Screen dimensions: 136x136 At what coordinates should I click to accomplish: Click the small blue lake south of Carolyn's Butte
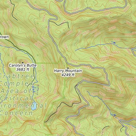(x=34, y=106)
